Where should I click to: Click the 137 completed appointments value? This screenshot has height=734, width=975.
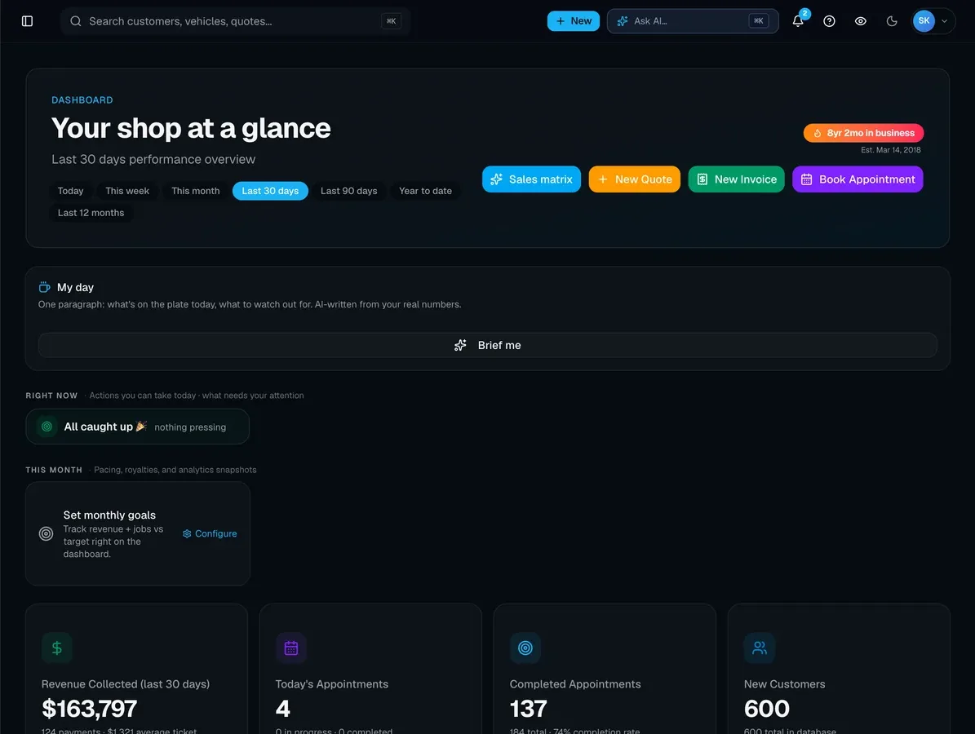[x=528, y=709]
